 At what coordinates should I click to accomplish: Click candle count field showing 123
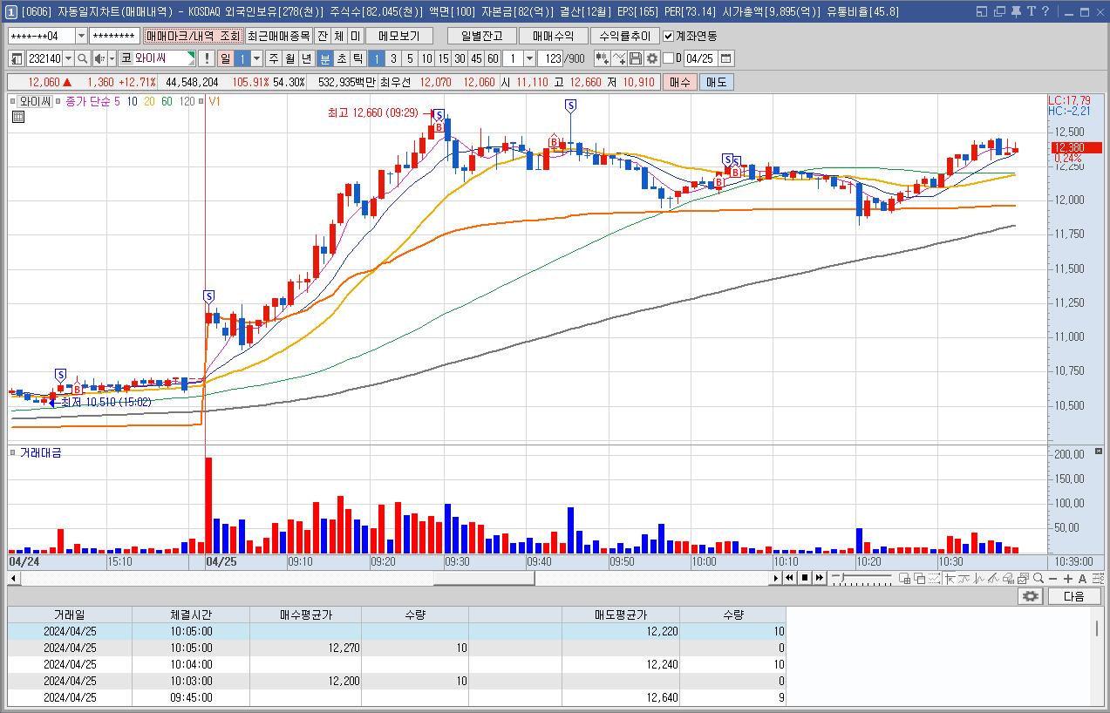[x=550, y=58]
